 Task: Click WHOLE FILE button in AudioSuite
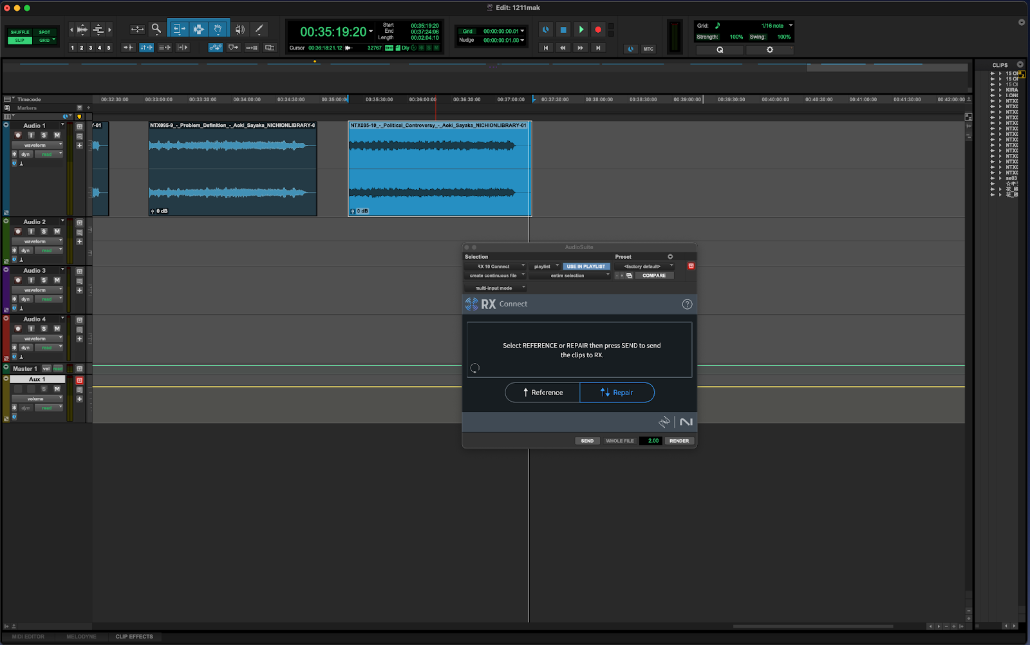(x=619, y=441)
